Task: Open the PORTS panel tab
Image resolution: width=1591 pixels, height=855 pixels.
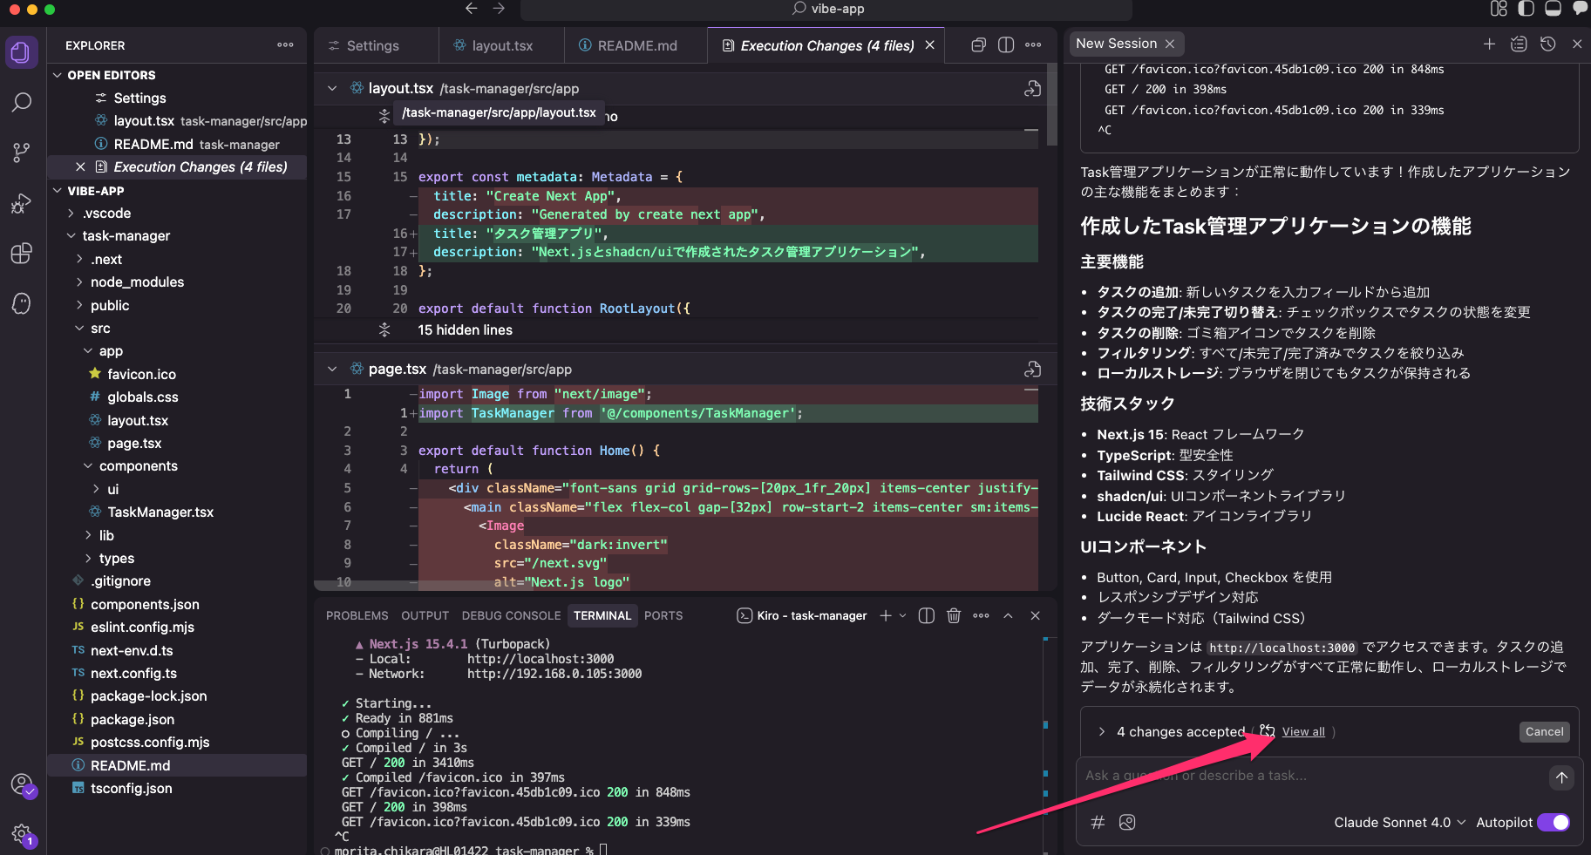Action: [x=663, y=615]
